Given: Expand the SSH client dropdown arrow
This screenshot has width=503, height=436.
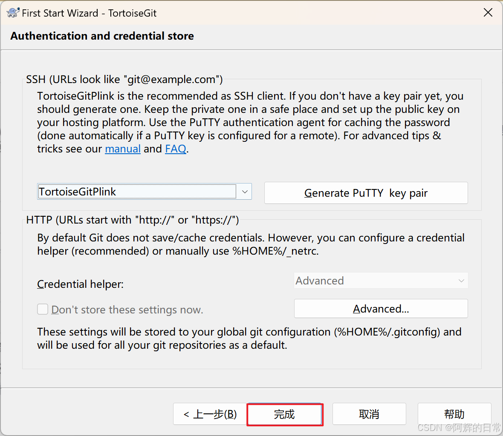Looking at the screenshot, I should 244,192.
